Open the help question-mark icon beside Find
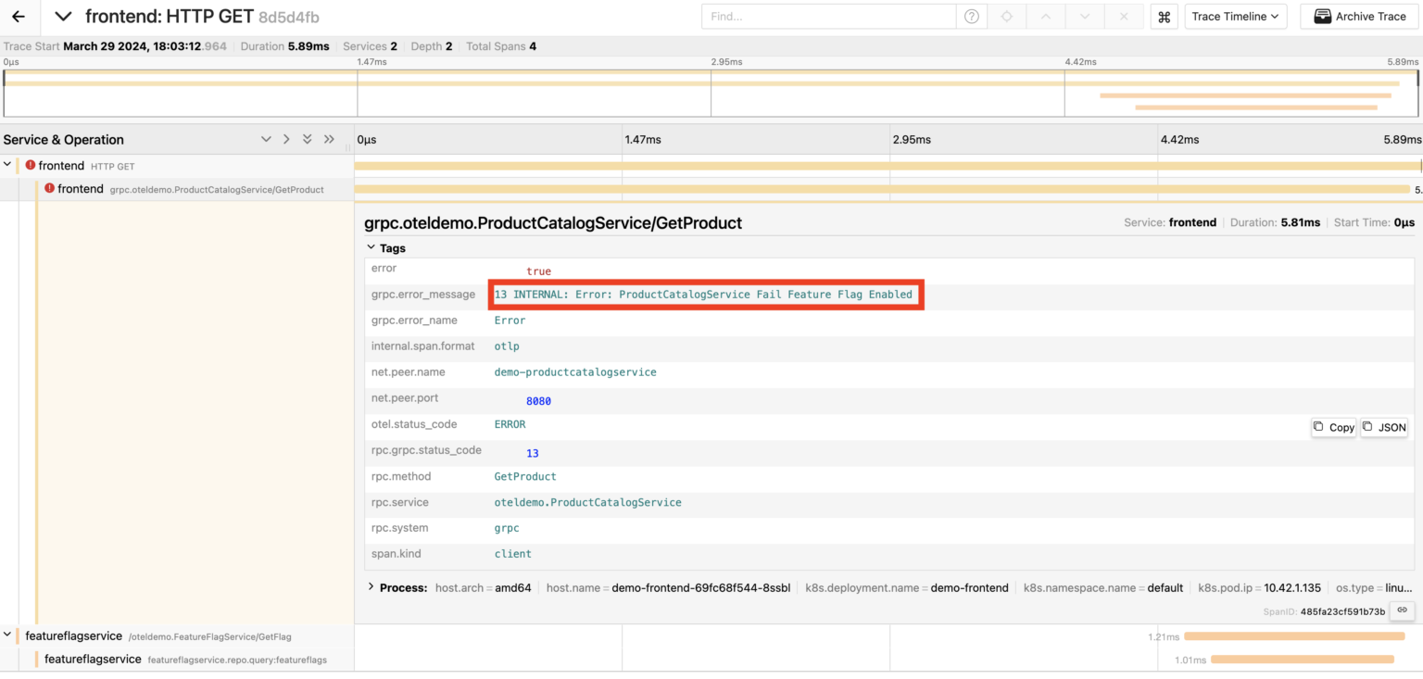The height and width of the screenshot is (679, 1423). point(971,16)
